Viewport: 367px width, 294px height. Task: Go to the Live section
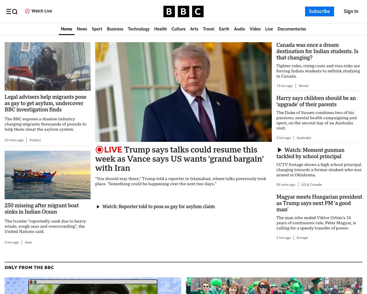pos(269,29)
